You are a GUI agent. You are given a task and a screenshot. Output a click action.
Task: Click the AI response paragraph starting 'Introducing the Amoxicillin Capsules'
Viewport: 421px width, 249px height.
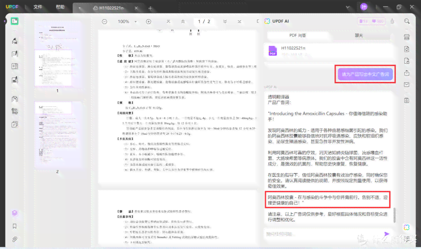327,116
